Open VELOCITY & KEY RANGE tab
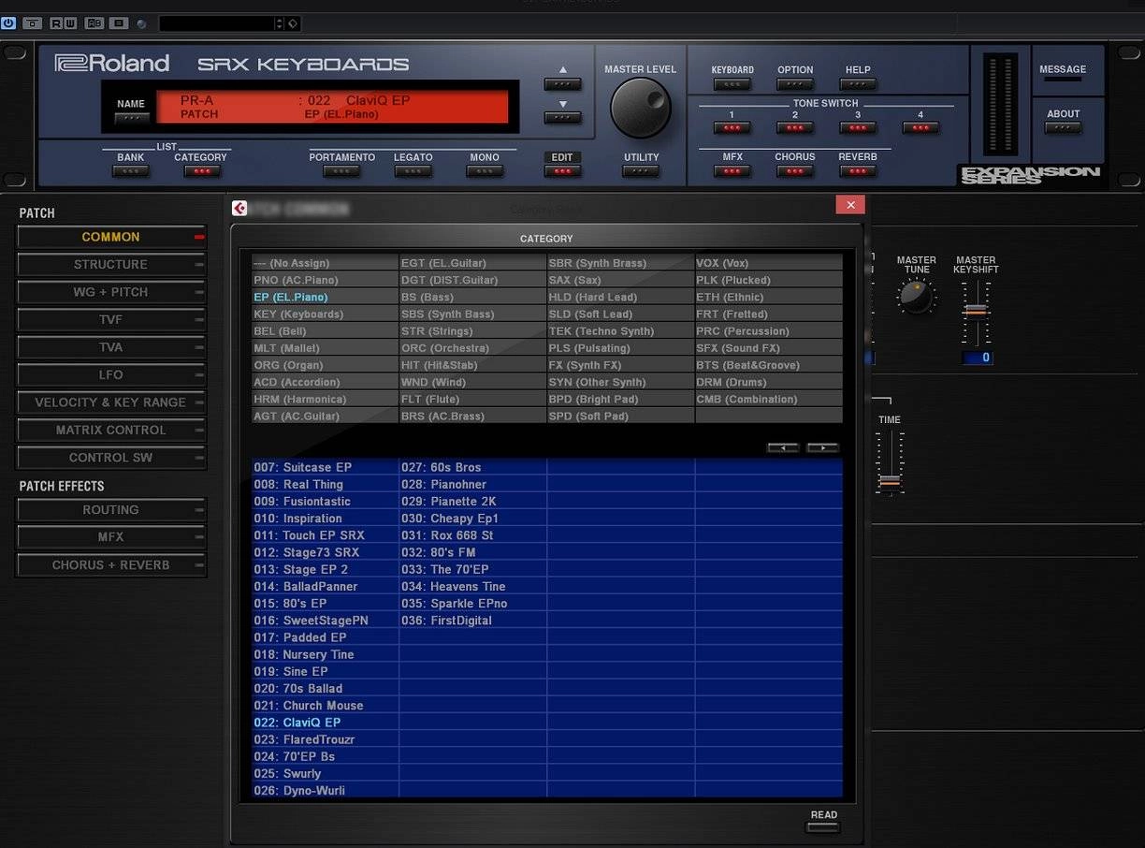1145x848 pixels. coord(111,402)
